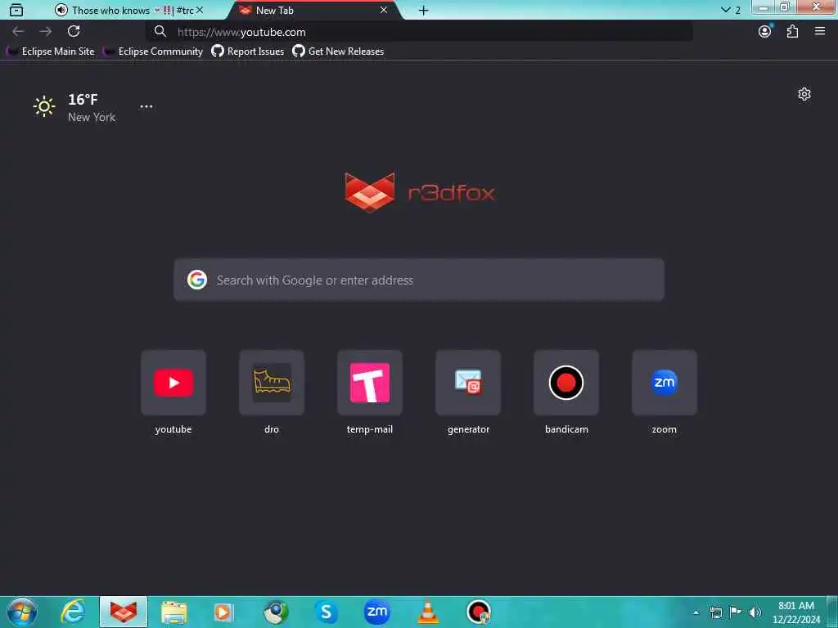Viewport: 838px width, 628px height.
Task: Open the account profile icon
Action: 765,32
